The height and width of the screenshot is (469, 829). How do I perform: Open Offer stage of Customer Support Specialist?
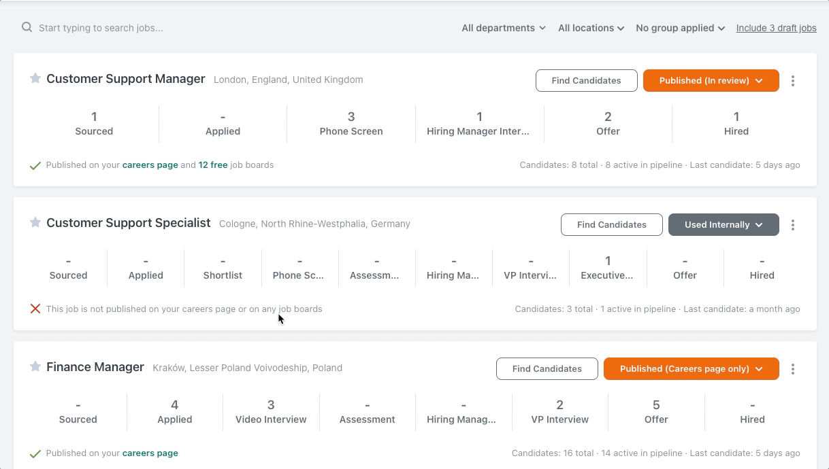point(685,268)
